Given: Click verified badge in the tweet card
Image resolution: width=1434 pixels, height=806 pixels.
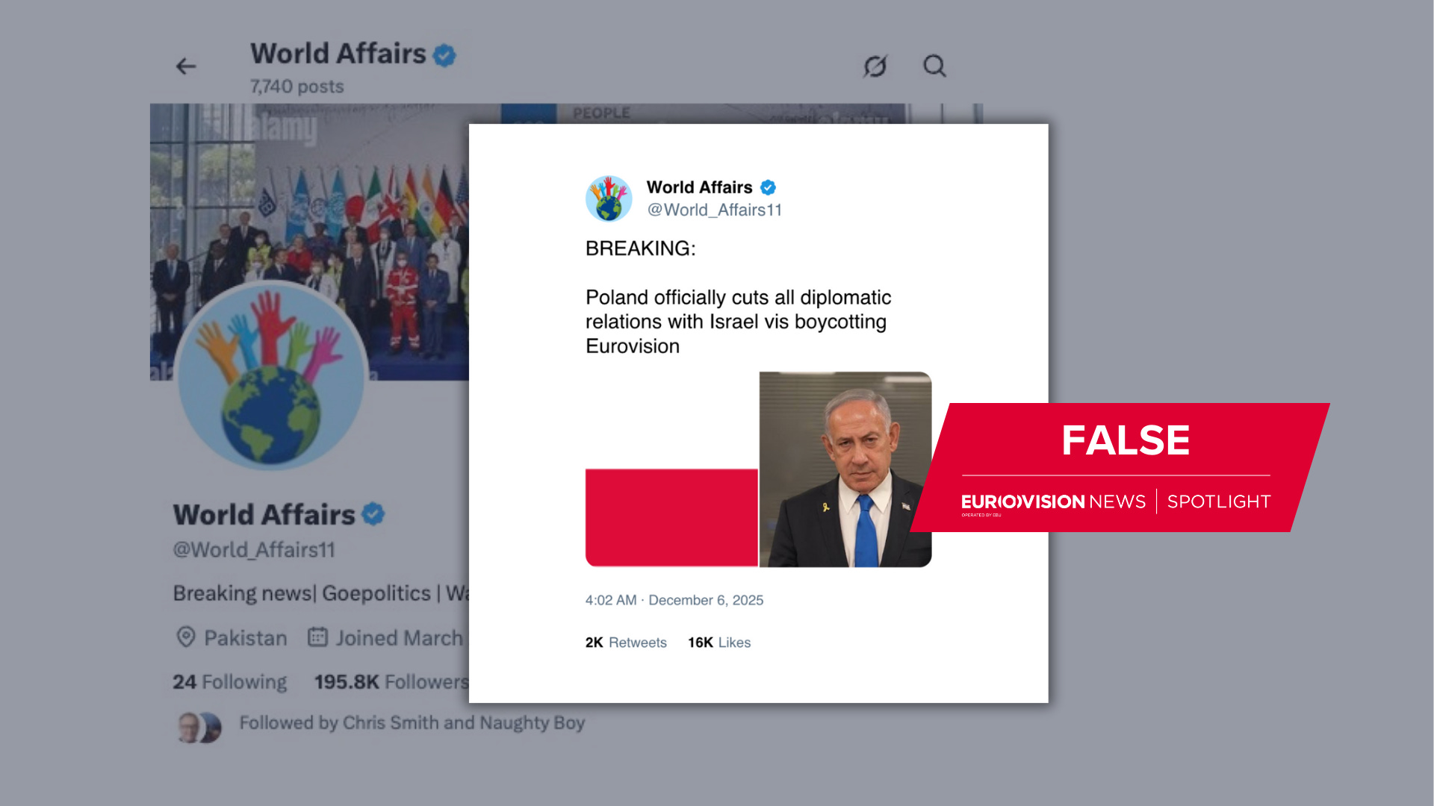Looking at the screenshot, I should click(x=768, y=187).
